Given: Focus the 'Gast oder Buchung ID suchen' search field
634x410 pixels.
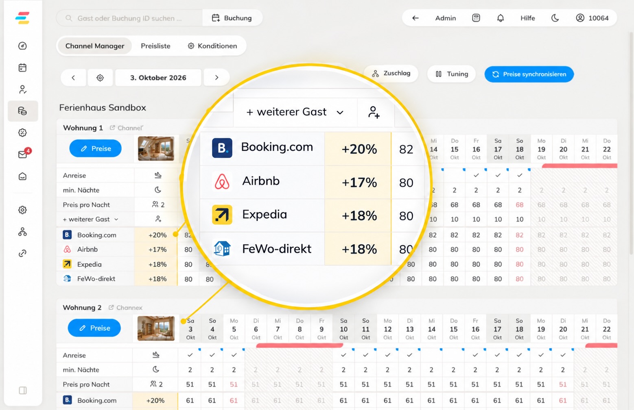Looking at the screenshot, I should (129, 18).
